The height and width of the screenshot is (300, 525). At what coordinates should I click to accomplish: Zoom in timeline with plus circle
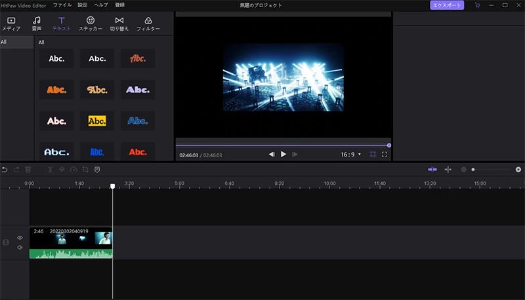coord(518,170)
